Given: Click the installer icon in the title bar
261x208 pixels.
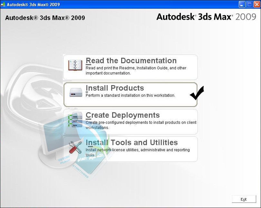Looking at the screenshot, I should click(x=3, y=4).
